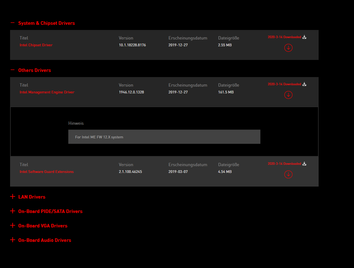
Task: Collapse System & Chipset Drivers minus icon
Action: [x=13, y=23]
